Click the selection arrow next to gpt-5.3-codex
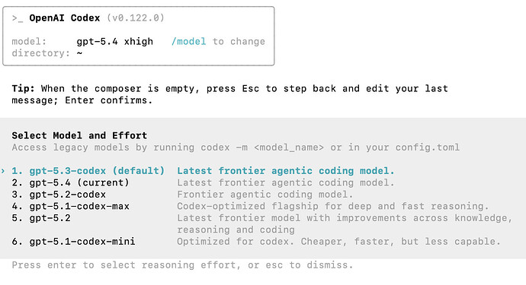 click(x=3, y=171)
